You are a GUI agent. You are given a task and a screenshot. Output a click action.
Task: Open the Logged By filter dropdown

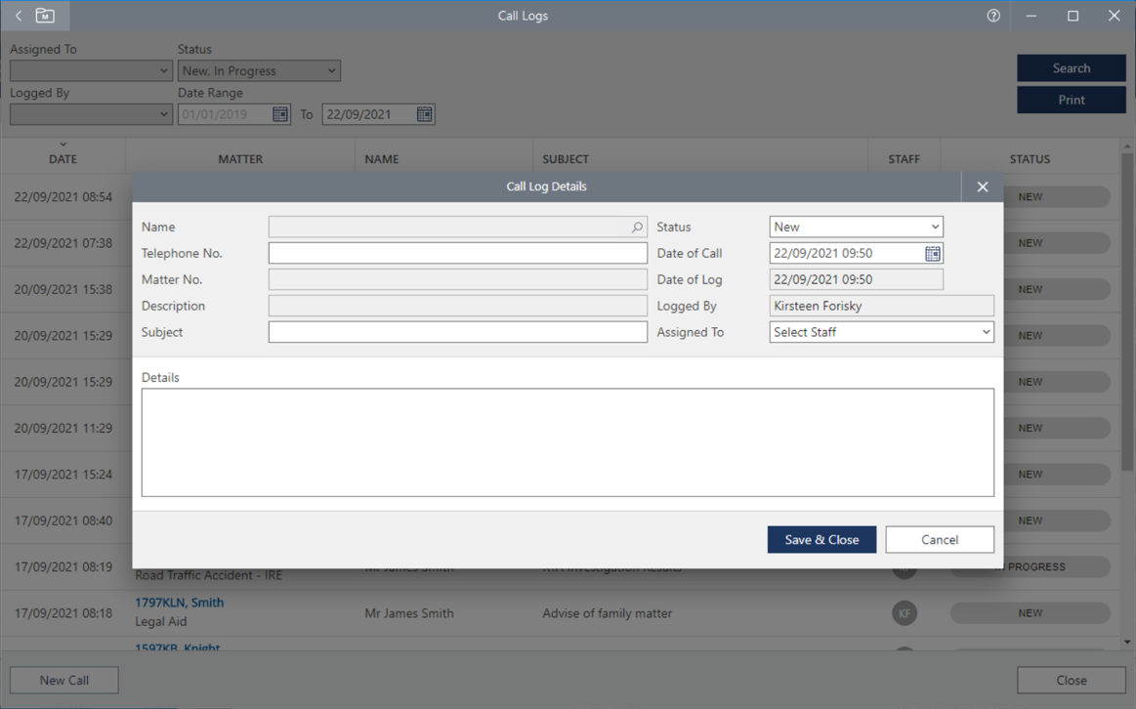click(163, 114)
